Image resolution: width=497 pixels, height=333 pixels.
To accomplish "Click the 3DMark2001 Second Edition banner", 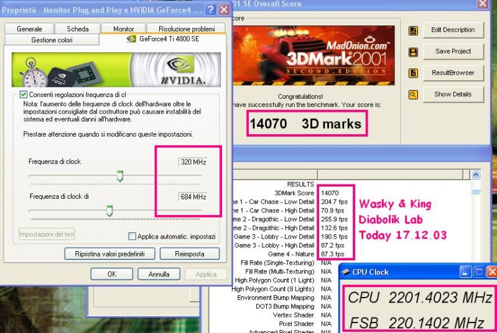I will click(x=314, y=56).
